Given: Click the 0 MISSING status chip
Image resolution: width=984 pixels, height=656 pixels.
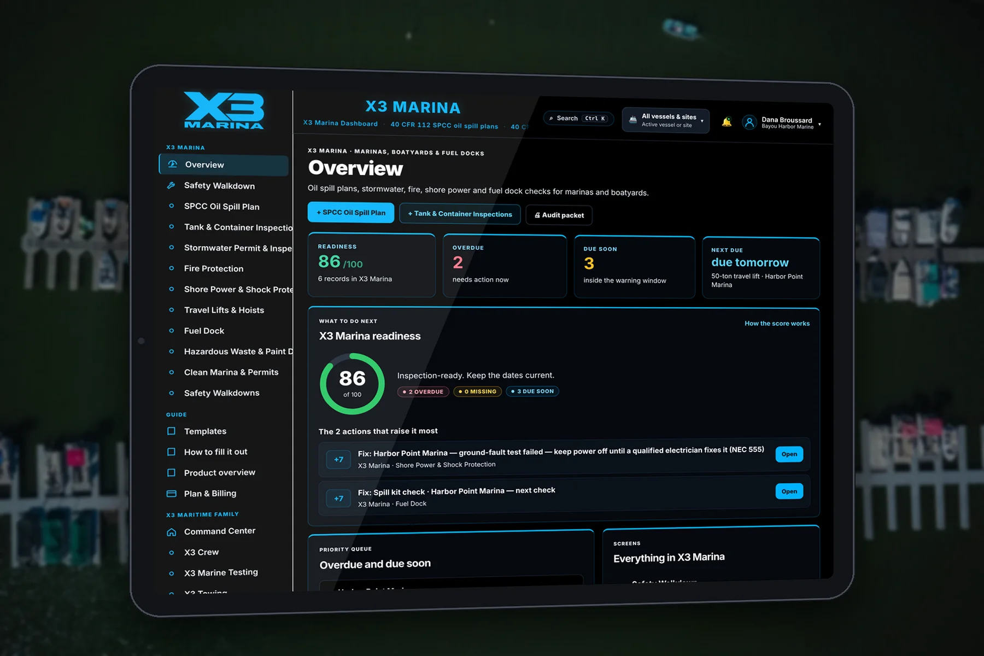Looking at the screenshot, I should coord(477,391).
